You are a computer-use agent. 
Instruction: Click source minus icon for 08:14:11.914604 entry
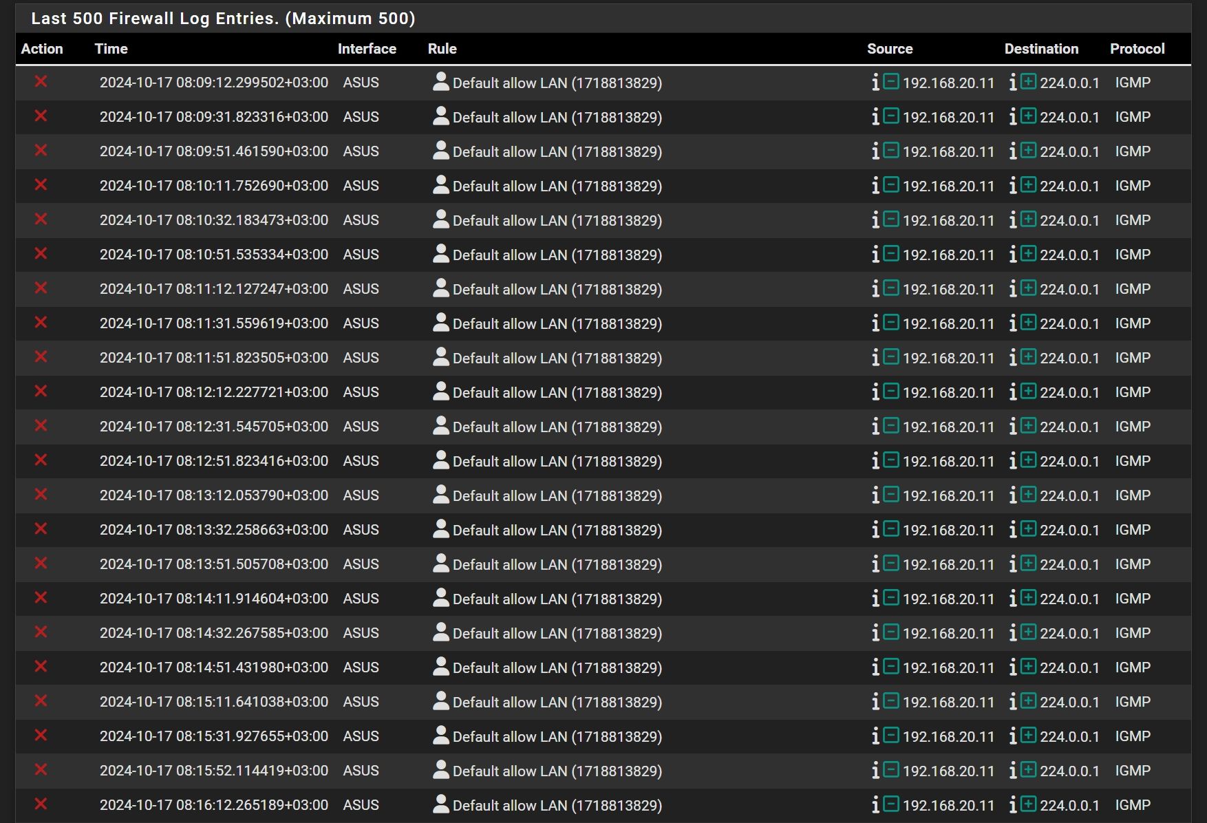pos(891,597)
